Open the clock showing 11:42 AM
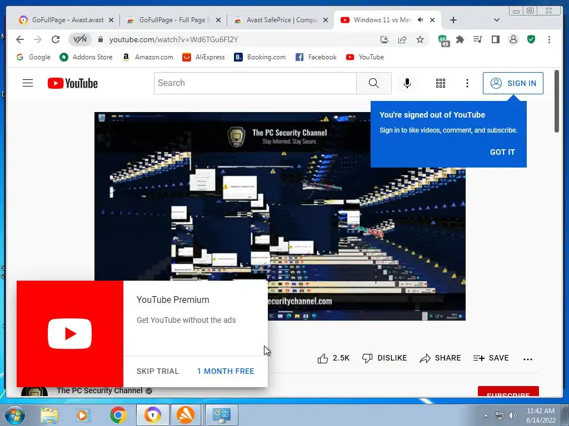 pyautogui.click(x=541, y=415)
